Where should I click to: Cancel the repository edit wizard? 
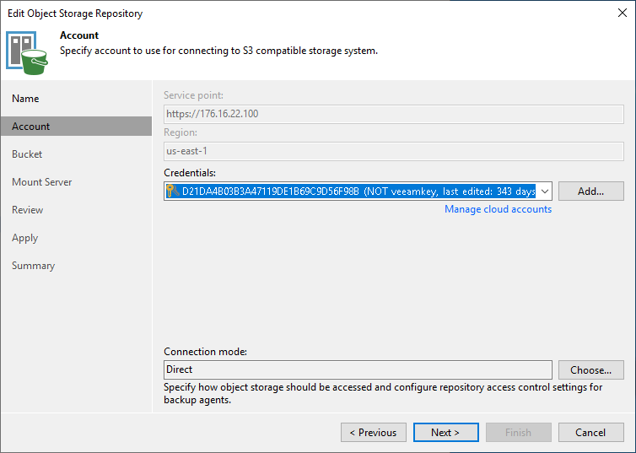point(591,432)
